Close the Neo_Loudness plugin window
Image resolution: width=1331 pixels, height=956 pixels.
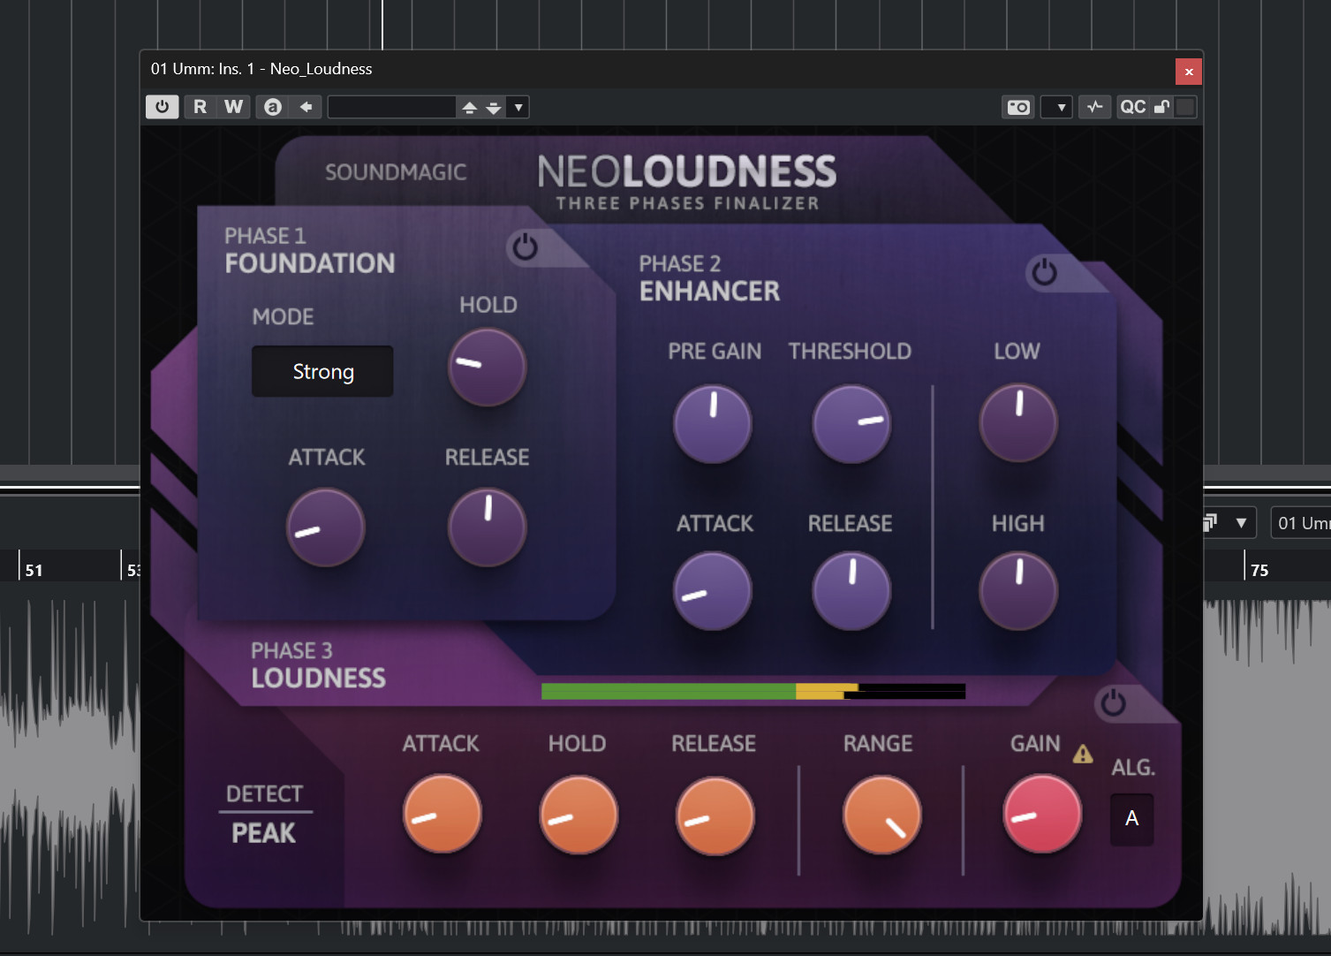[1189, 72]
